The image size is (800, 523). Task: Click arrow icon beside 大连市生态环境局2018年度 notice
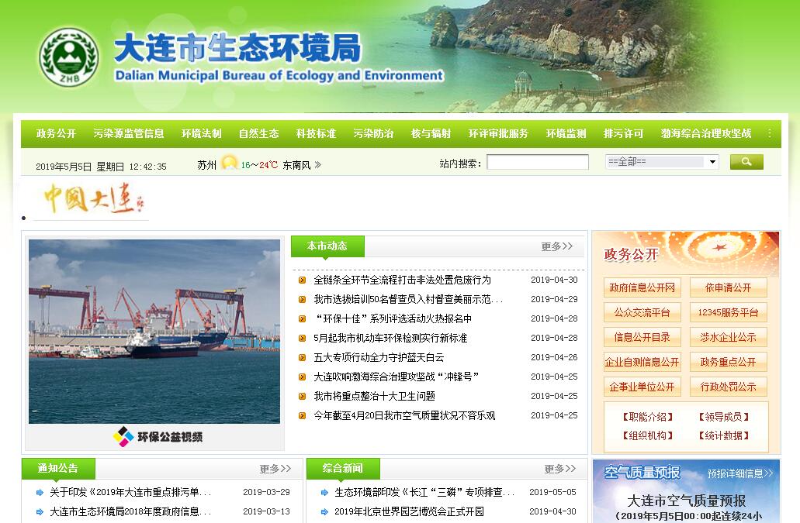[40, 512]
